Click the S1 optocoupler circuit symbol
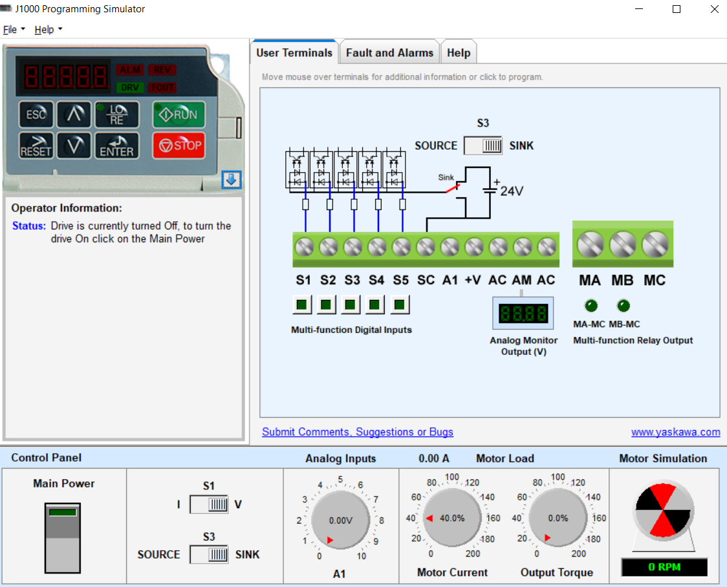This screenshot has width=727, height=587. (x=297, y=169)
